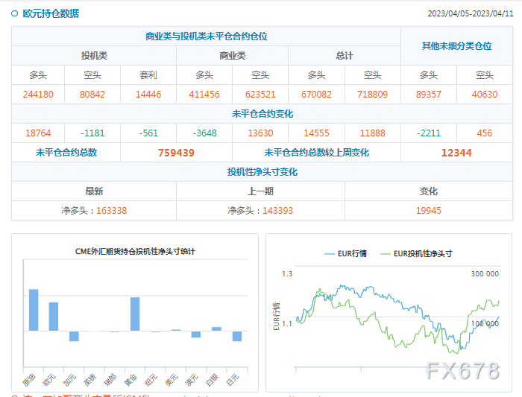Click the previous net long value 143393
This screenshot has width=522, height=397.
[277, 211]
